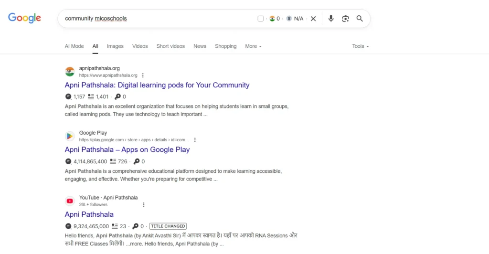Click traffic icon beside 9,324,465,000
Viewport: 489px width, 254px height.
68,226
